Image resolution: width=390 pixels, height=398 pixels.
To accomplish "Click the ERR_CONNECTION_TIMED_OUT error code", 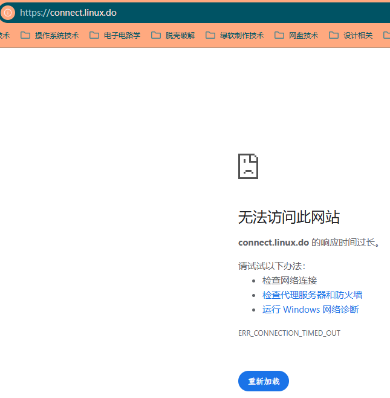I will (289, 333).
